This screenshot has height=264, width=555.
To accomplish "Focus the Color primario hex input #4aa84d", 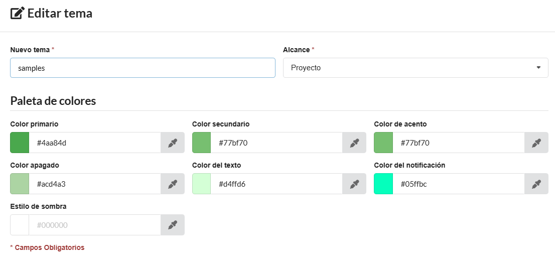I will point(94,143).
